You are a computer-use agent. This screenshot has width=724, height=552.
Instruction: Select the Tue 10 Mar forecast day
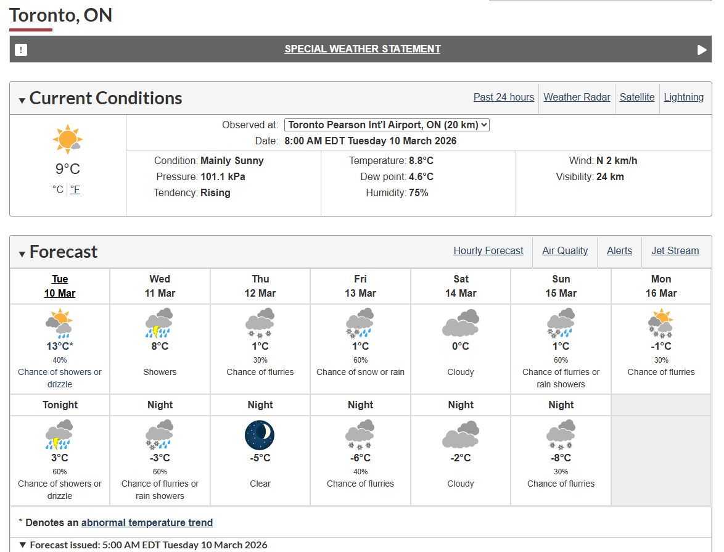click(x=60, y=286)
